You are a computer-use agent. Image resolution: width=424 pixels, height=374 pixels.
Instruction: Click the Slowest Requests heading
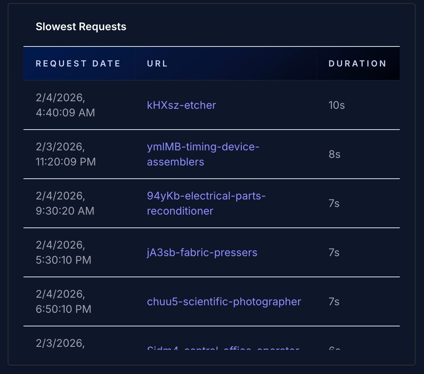point(81,26)
